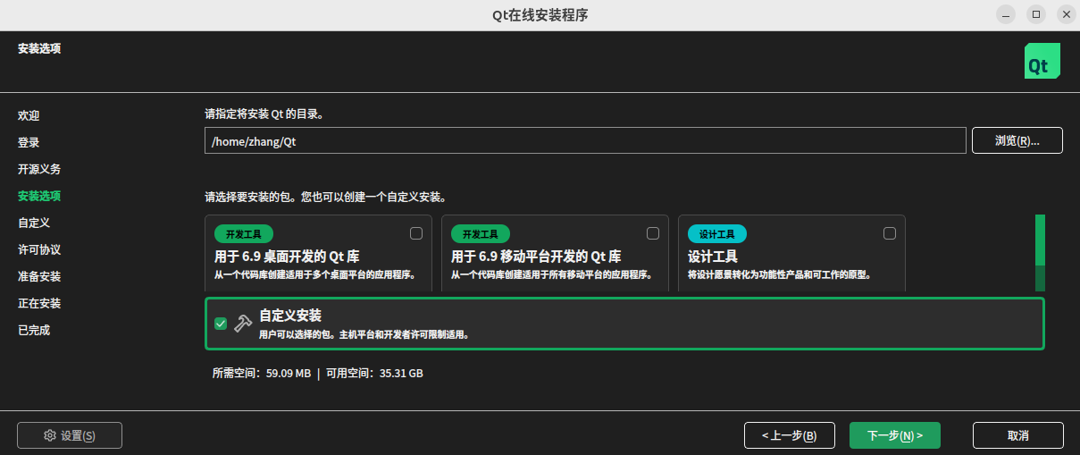Select 自定义 step in sidebar
The height and width of the screenshot is (455, 1080).
click(x=34, y=223)
